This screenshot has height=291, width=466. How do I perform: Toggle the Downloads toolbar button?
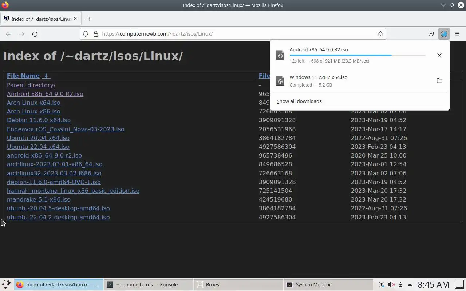[x=444, y=34]
